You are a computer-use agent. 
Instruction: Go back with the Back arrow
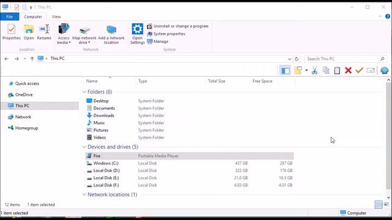[7, 59]
